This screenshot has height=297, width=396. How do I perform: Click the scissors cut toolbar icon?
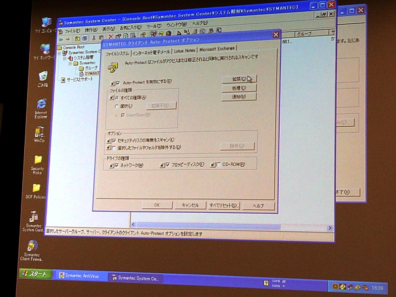coord(94,38)
